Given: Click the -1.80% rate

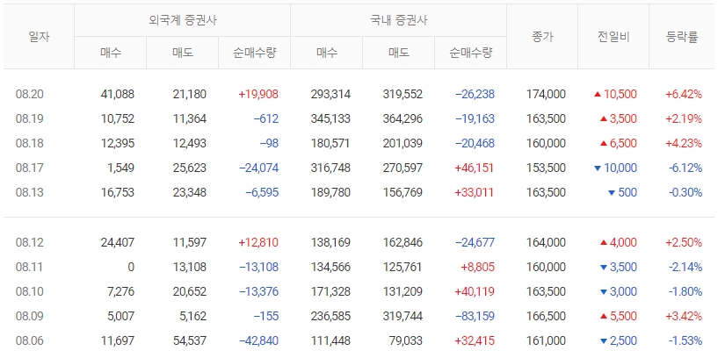Looking at the screenshot, I should (x=685, y=291).
